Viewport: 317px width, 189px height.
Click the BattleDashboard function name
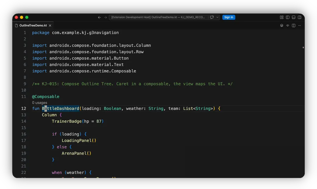coord(60,109)
